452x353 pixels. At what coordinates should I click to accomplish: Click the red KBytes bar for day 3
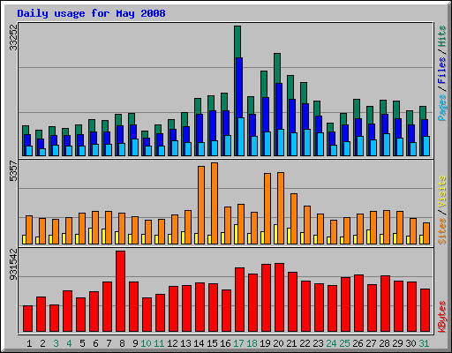point(54,319)
